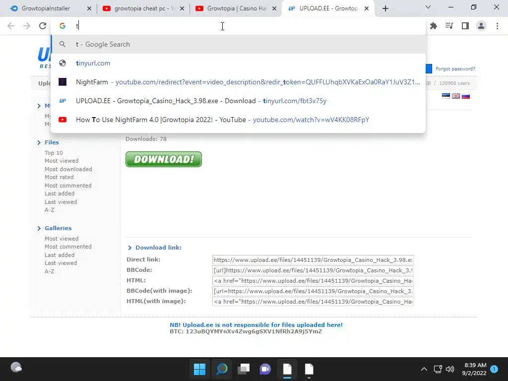This screenshot has width=508, height=381.
Task: Open the profile avatar icon
Action: point(481,26)
